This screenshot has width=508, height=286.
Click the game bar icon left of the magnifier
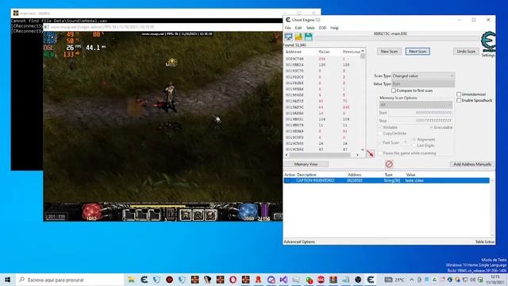point(186,214)
